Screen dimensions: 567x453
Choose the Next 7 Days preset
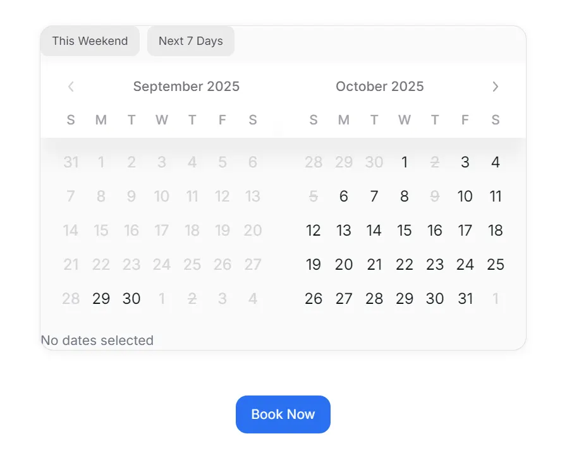click(191, 41)
